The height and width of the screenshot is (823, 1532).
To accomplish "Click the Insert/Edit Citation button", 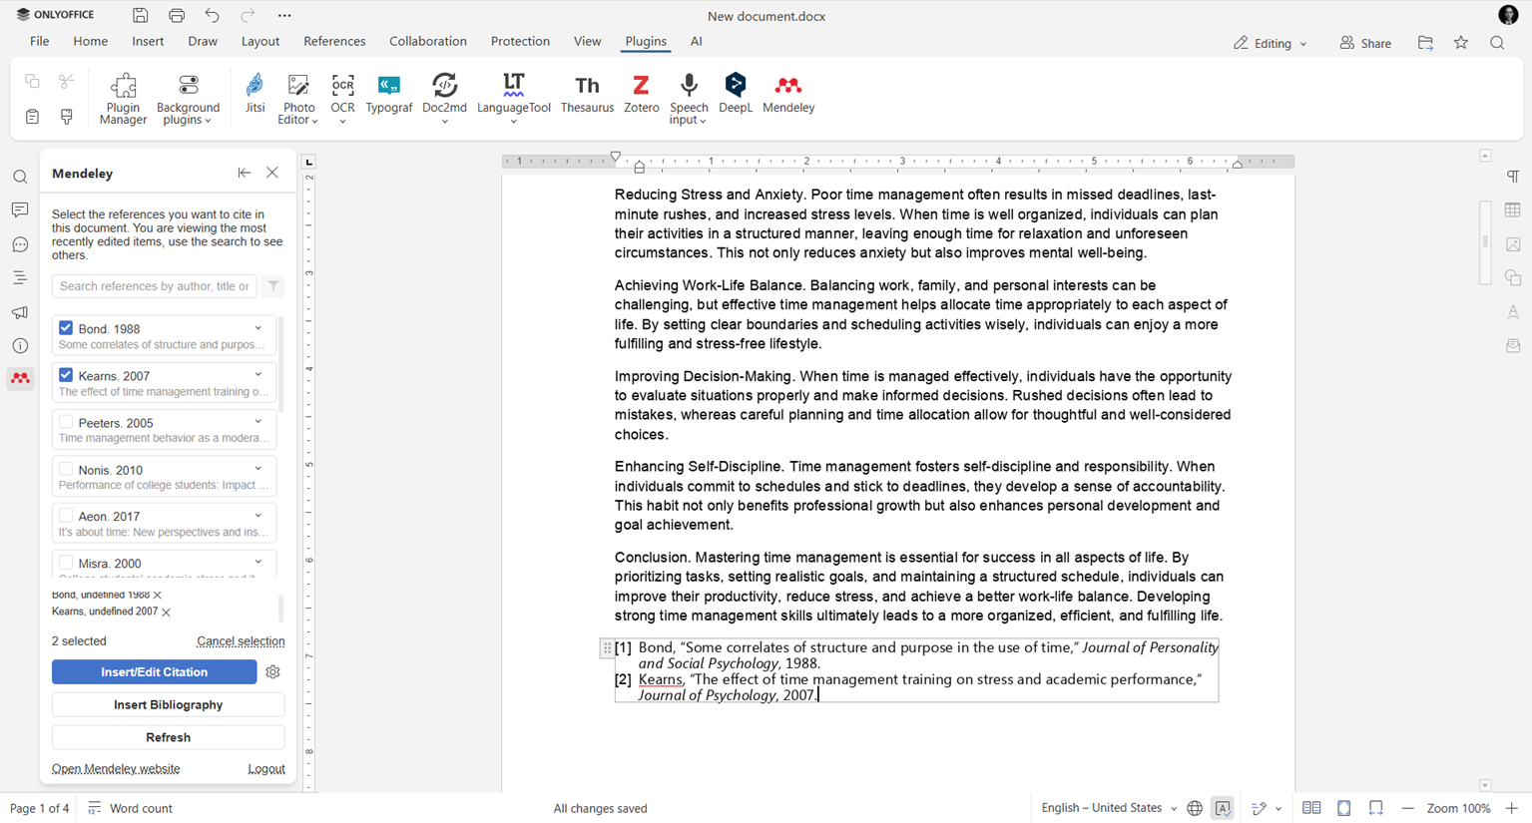I will 154,672.
